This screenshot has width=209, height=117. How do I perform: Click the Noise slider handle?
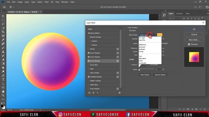(x=139, y=70)
